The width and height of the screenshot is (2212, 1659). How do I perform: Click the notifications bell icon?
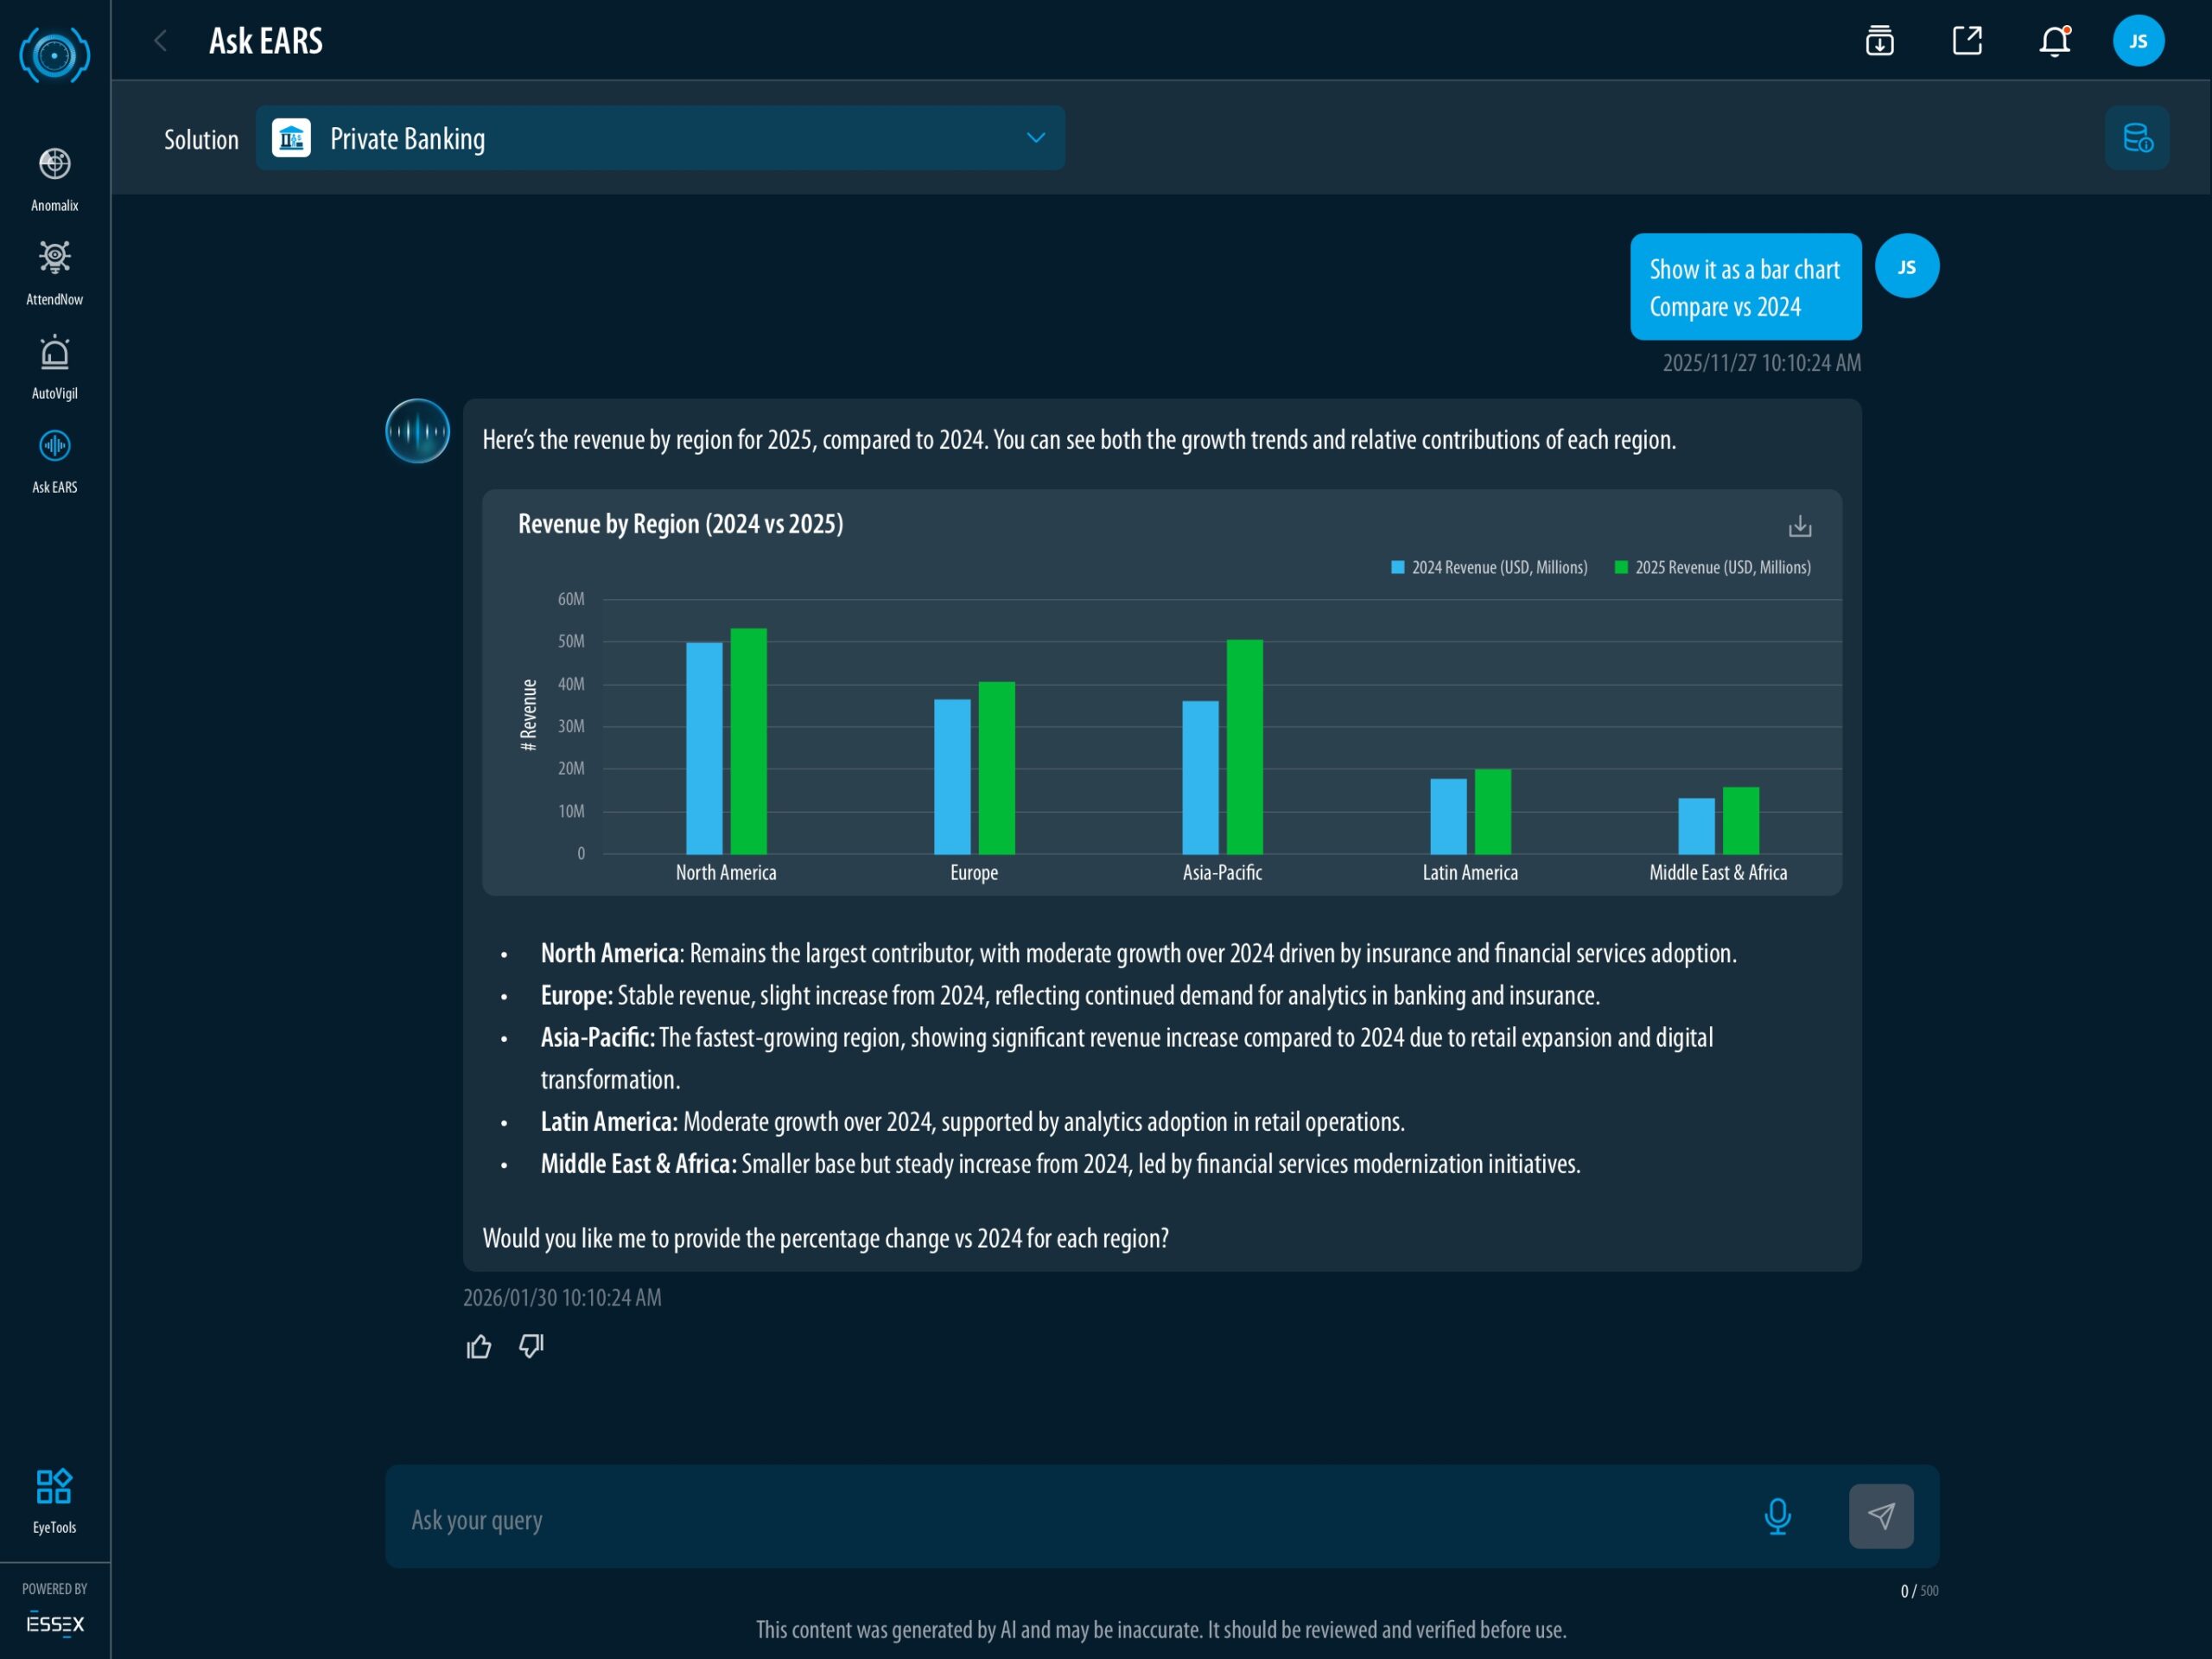pyautogui.click(x=2054, y=41)
